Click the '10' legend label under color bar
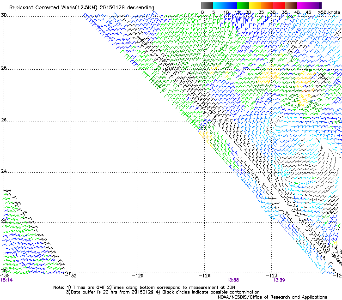The height and width of the screenshot is (300, 342). [226, 12]
